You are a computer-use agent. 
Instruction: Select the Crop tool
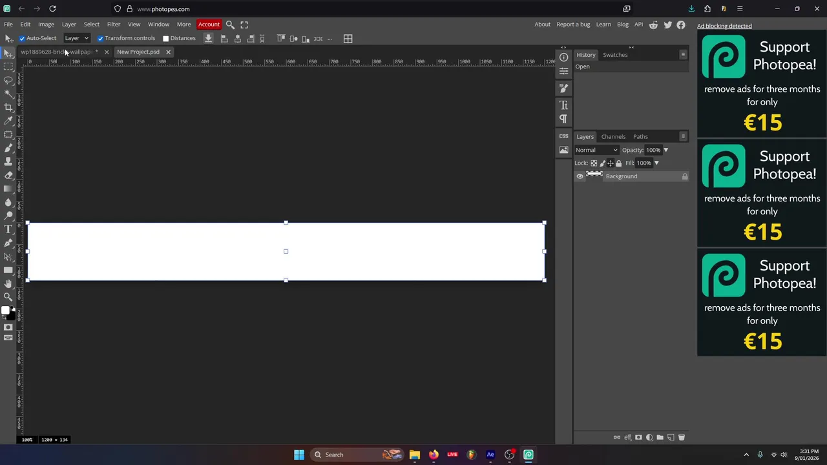pos(8,107)
